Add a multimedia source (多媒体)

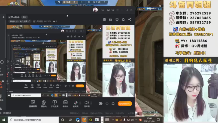(x=65, y=104)
